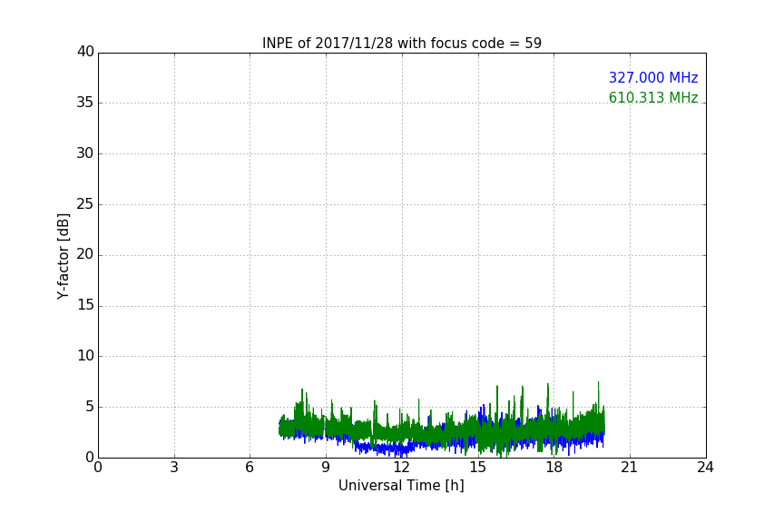Screen dimensions: 784x523
Task: Click the 'Universal Time [h]' axis label
Action: [x=401, y=486]
